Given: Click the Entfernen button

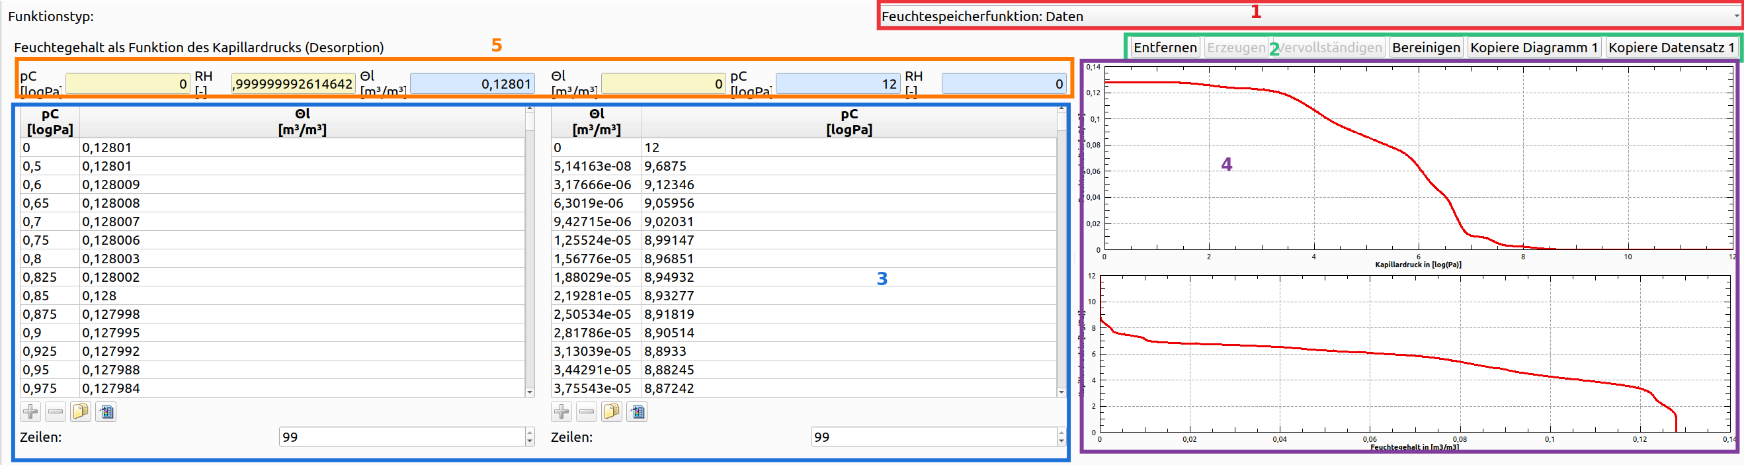Looking at the screenshot, I should click(x=1165, y=48).
